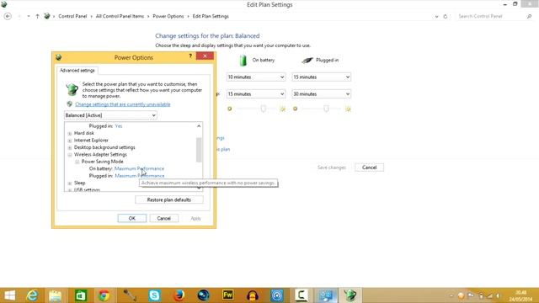539x303 pixels.
Task: Open Start menu from taskbar
Action: [9, 295]
